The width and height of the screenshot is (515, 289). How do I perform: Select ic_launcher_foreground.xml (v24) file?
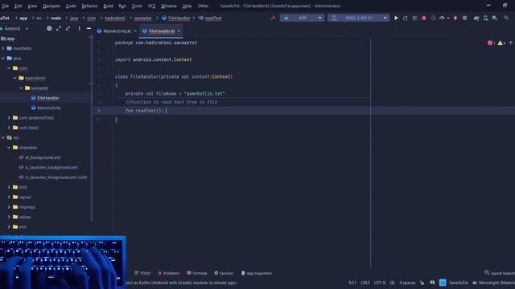click(56, 177)
